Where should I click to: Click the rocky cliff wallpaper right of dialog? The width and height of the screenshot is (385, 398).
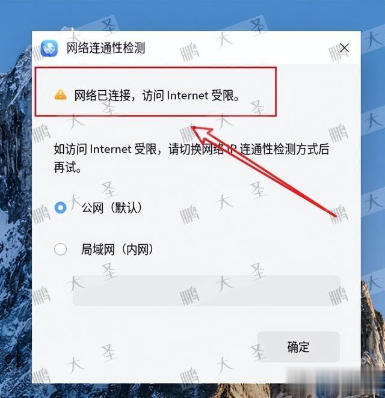(373, 330)
